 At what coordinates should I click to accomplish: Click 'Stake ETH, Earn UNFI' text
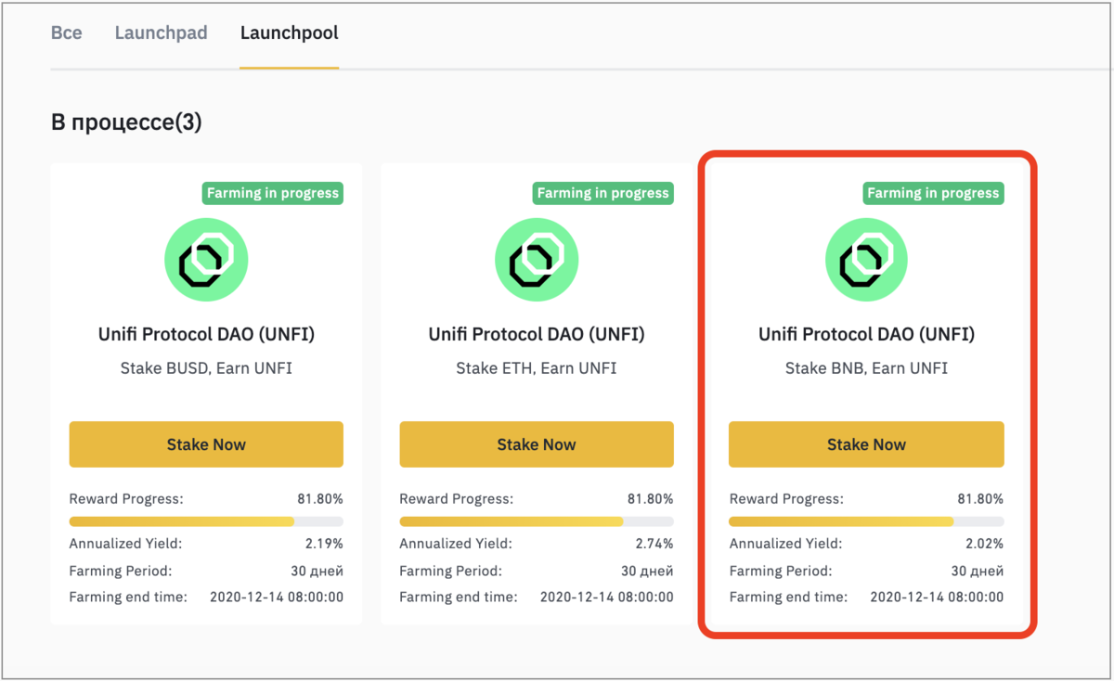[537, 368]
